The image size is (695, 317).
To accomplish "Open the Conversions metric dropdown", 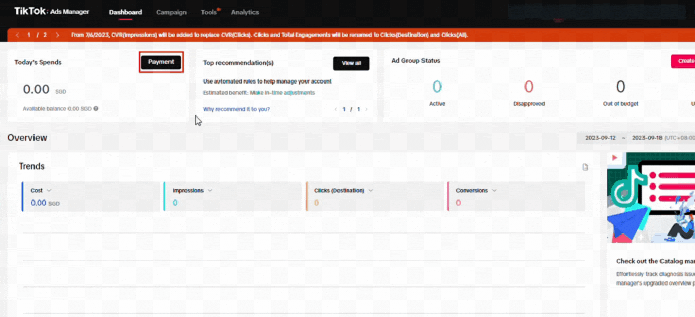I will tap(496, 190).
